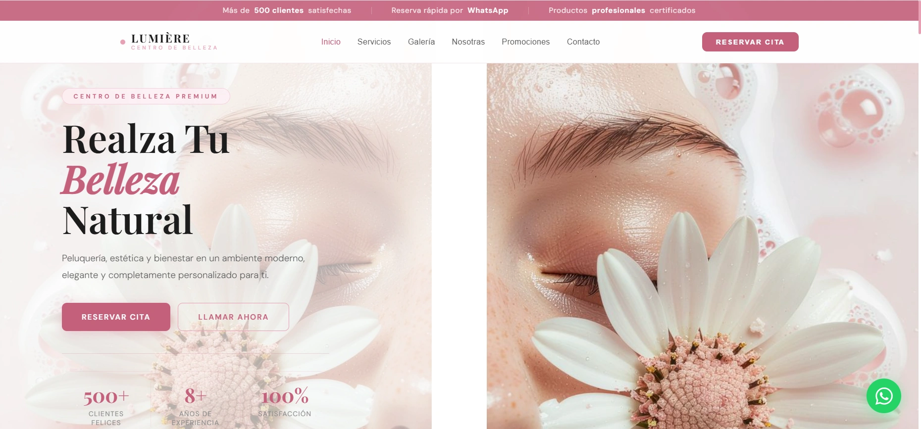
Task: Click the 'CENTRO DE BELLEZA' logo tagline
Action: pos(174,48)
